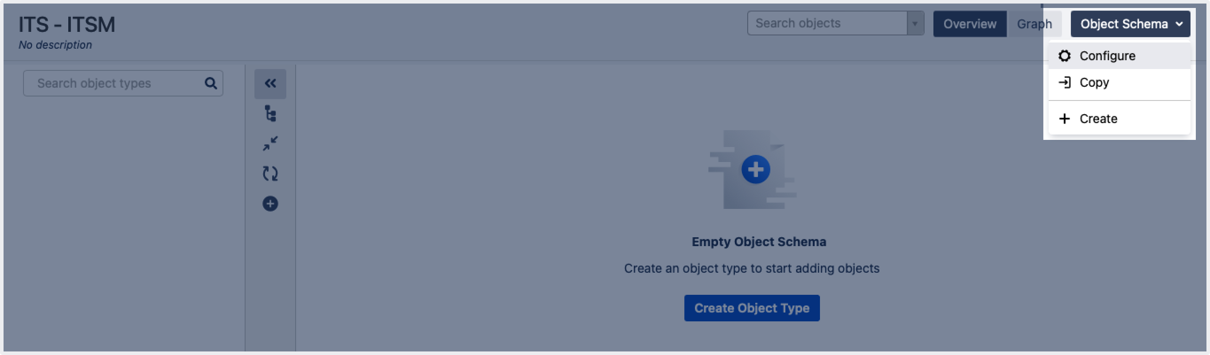1210x355 pixels.
Task: Focus the Search object types field
Action: pyautogui.click(x=117, y=84)
